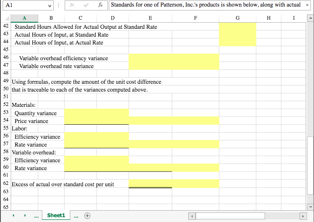Click 'Actual Hours of Input, at Standard Rate'

62,35
